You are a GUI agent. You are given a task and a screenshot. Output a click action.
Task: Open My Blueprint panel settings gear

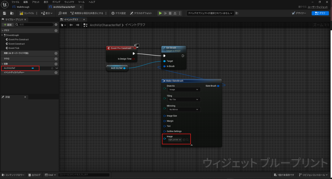pyautogui.click(x=56, y=25)
